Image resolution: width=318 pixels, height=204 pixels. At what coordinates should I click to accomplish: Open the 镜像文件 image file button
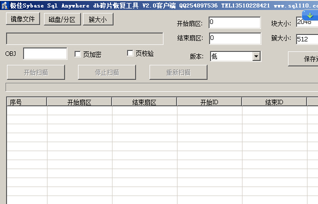coord(23,19)
